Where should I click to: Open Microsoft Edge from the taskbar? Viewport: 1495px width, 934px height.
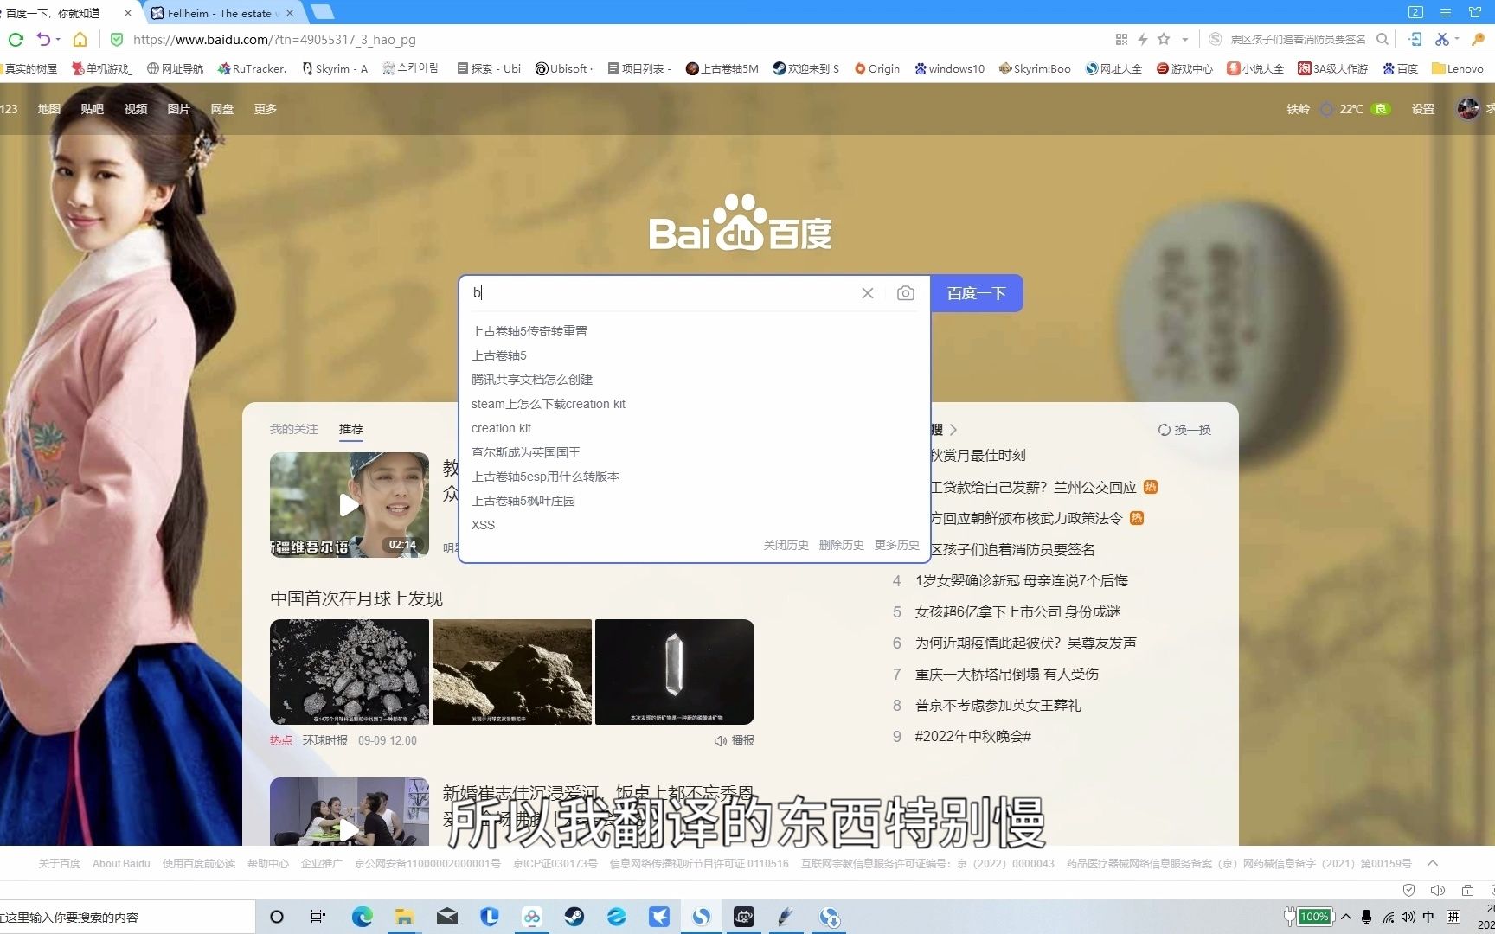362,917
